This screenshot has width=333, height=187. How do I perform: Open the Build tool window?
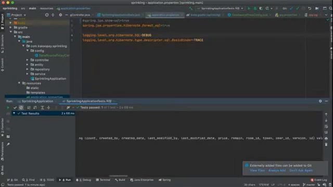(x=120, y=180)
